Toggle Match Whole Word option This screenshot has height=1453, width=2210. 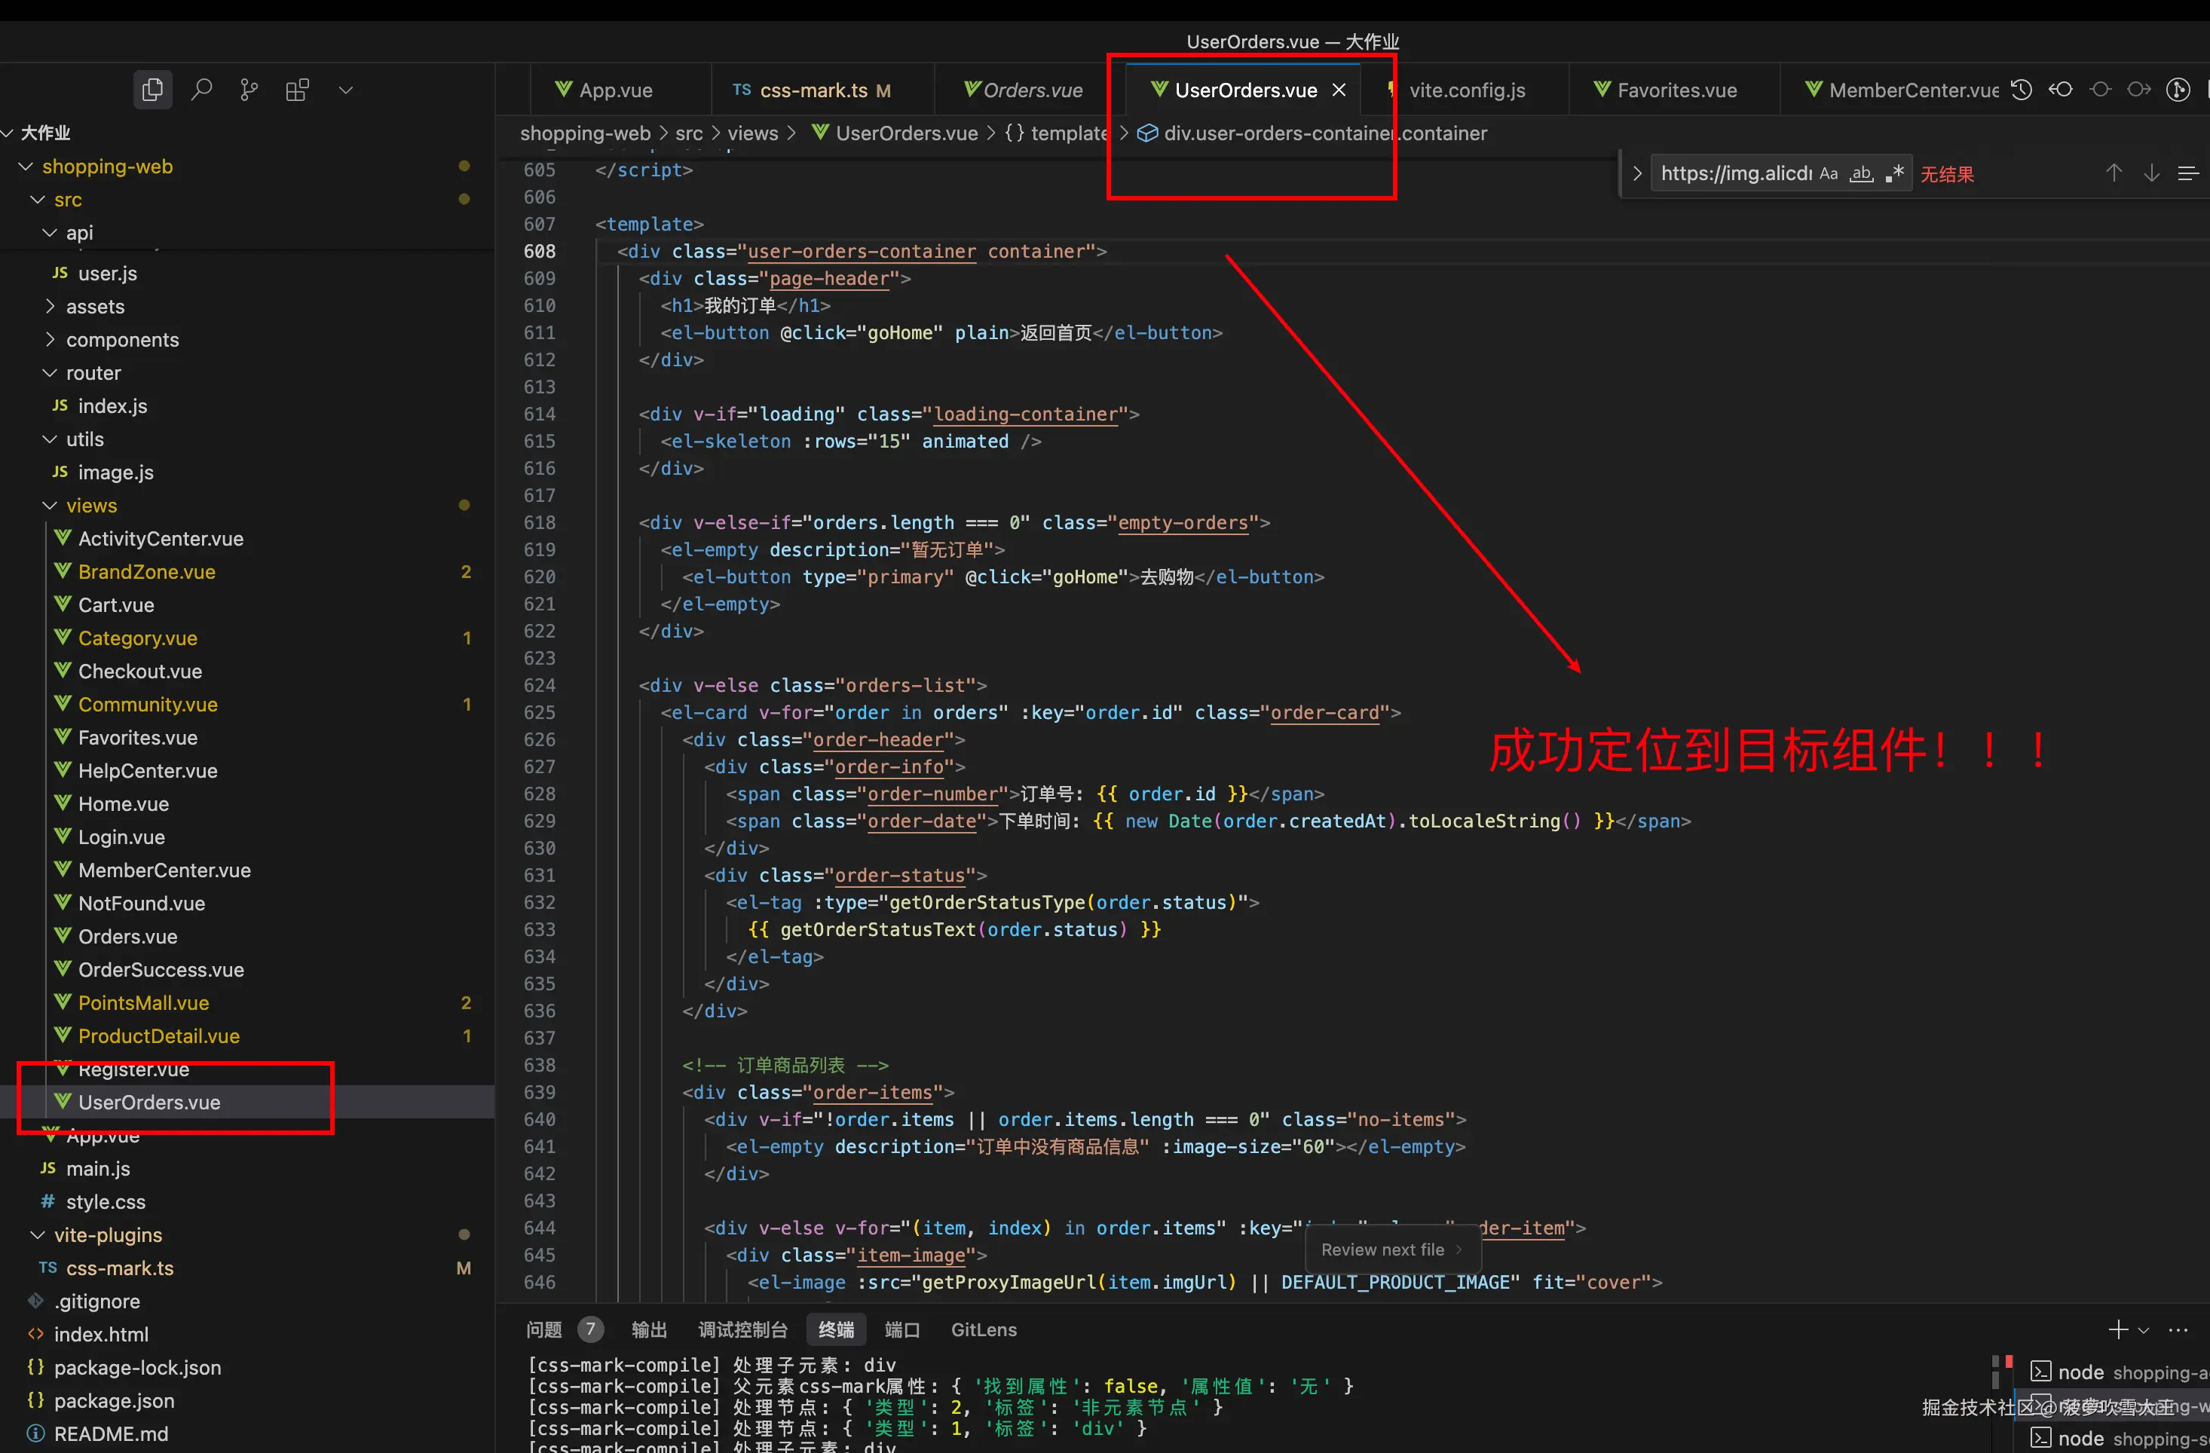click(1861, 173)
